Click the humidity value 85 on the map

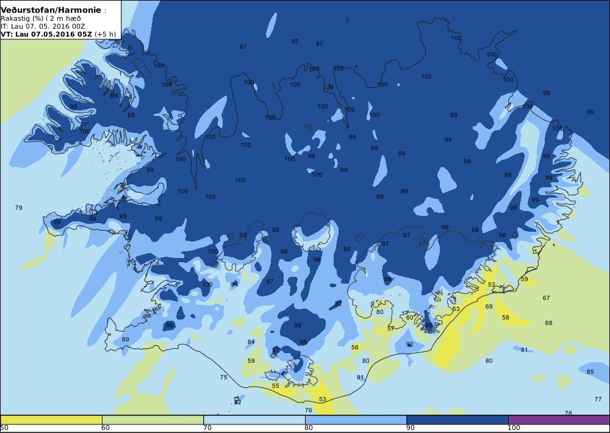pyautogui.click(x=590, y=372)
